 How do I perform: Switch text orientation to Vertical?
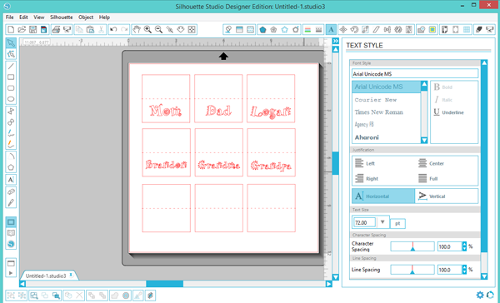point(446,196)
